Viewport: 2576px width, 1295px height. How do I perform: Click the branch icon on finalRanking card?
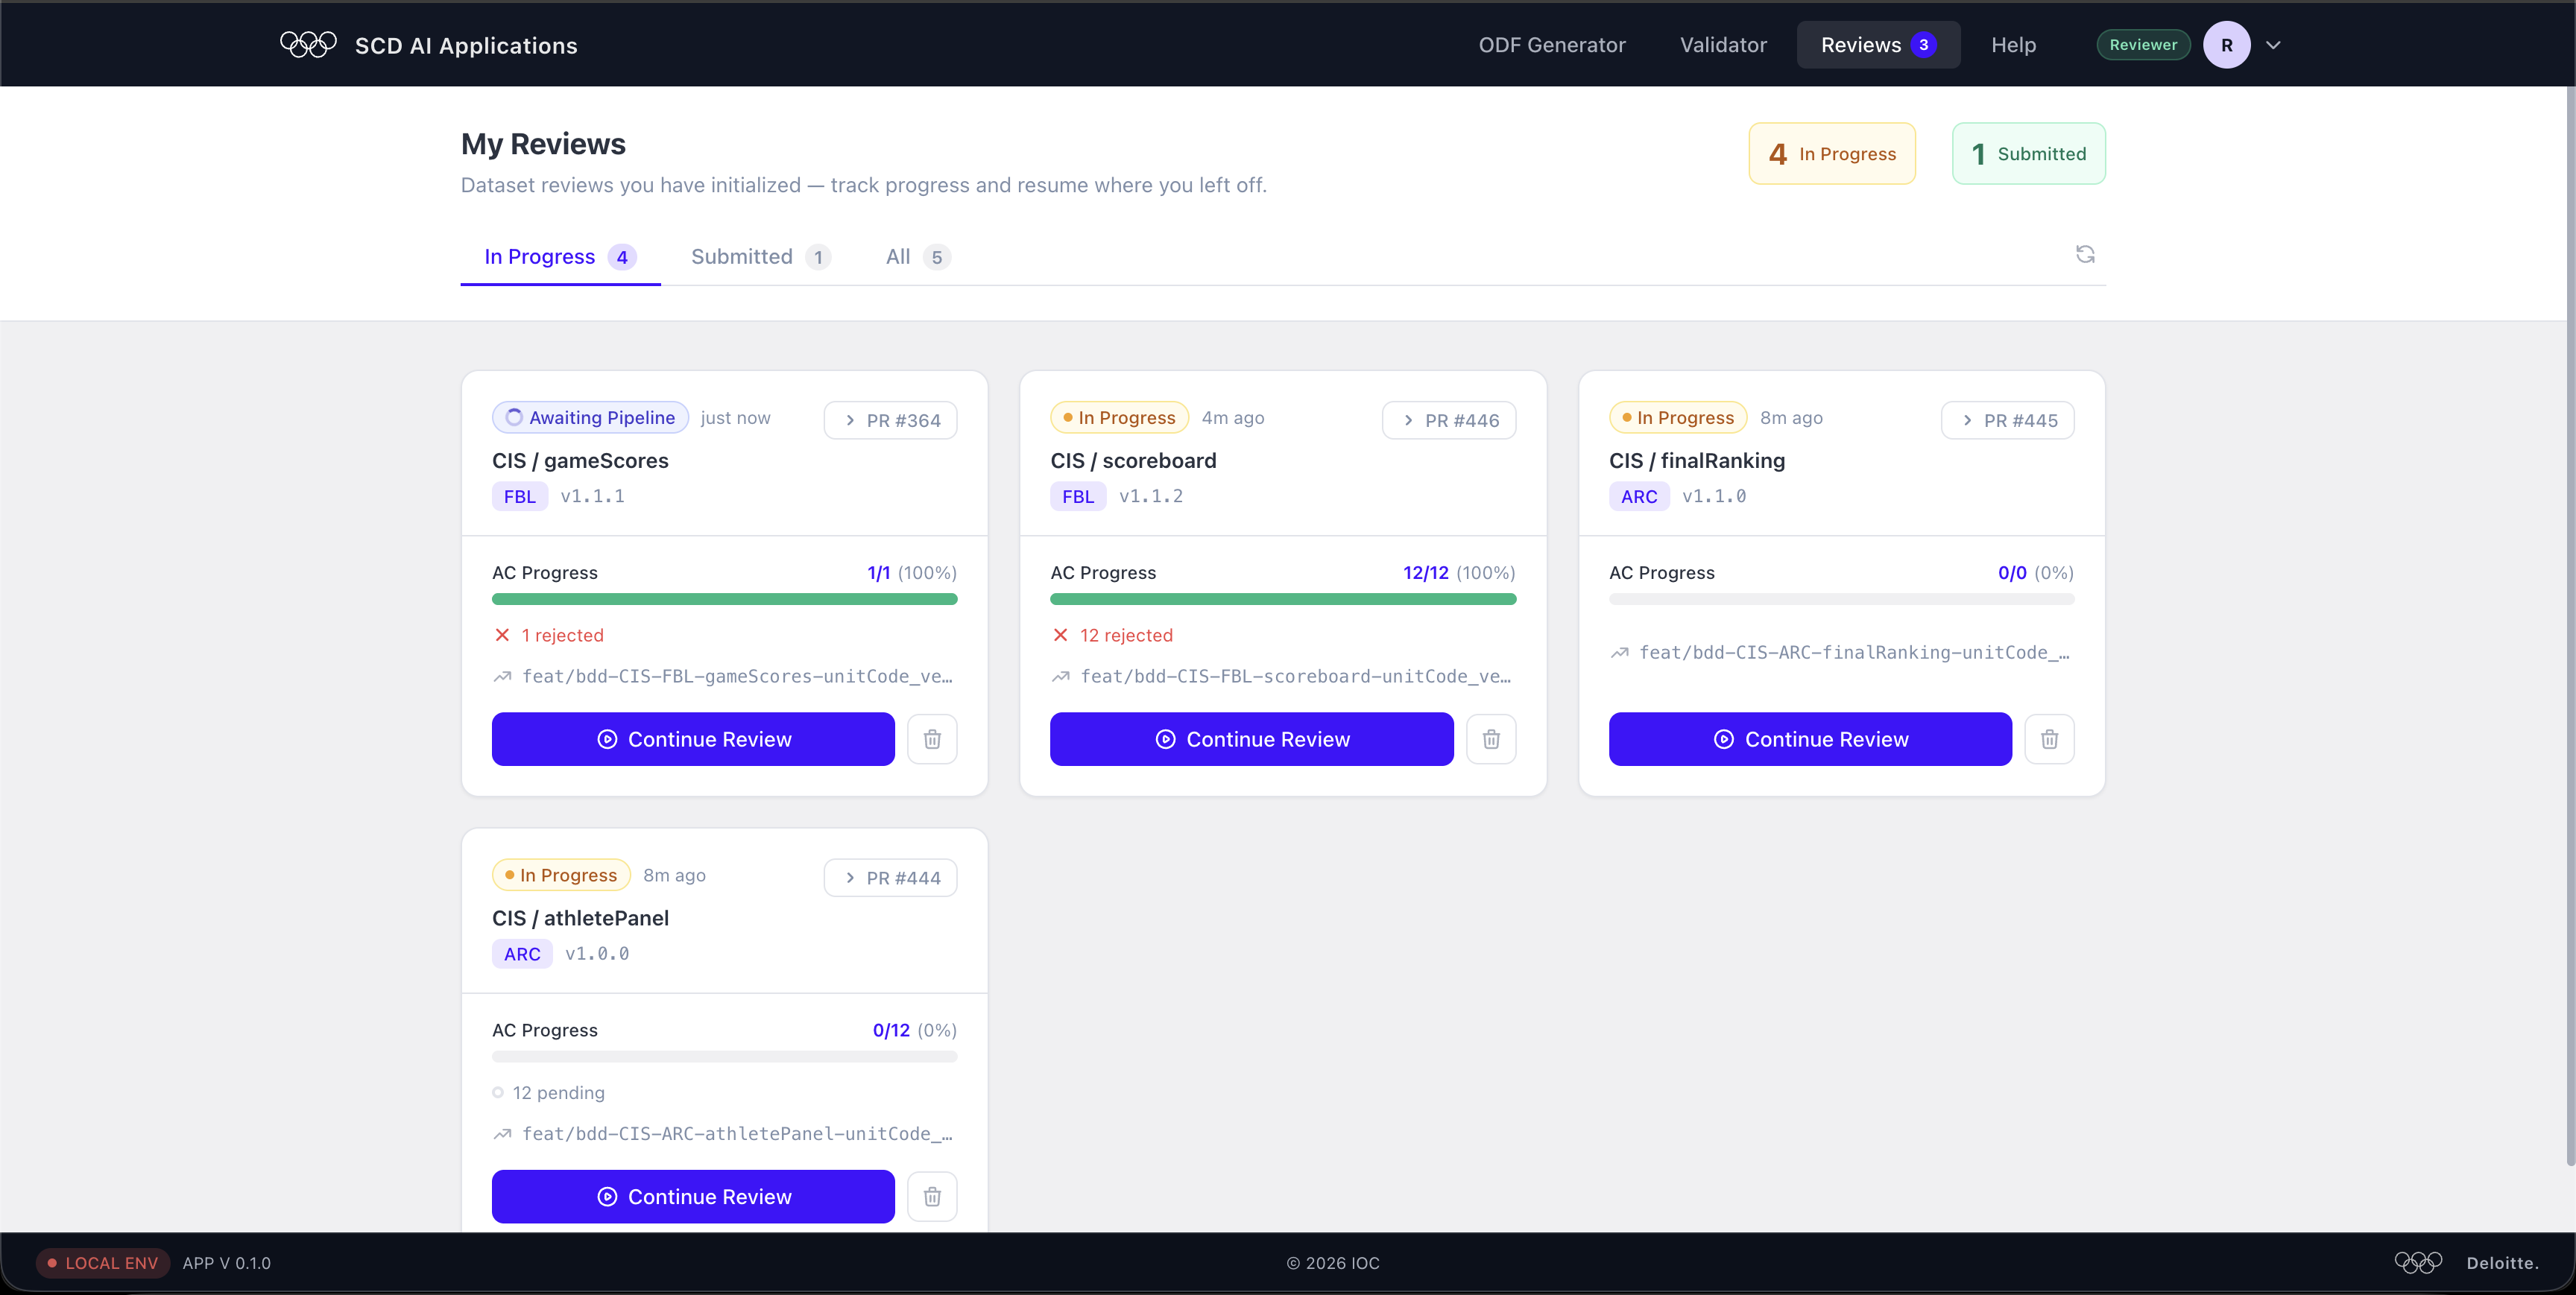(1619, 653)
